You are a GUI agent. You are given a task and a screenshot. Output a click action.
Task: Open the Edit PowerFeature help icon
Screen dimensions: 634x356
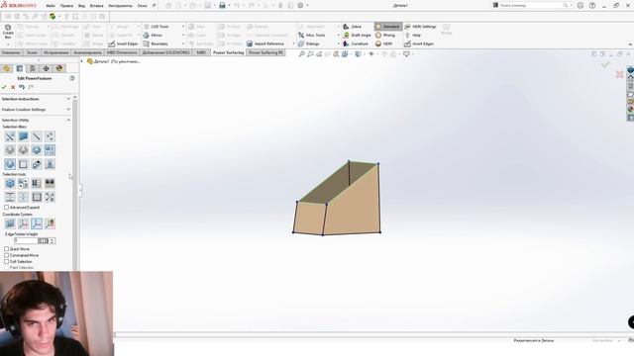pyautogui.click(x=72, y=78)
